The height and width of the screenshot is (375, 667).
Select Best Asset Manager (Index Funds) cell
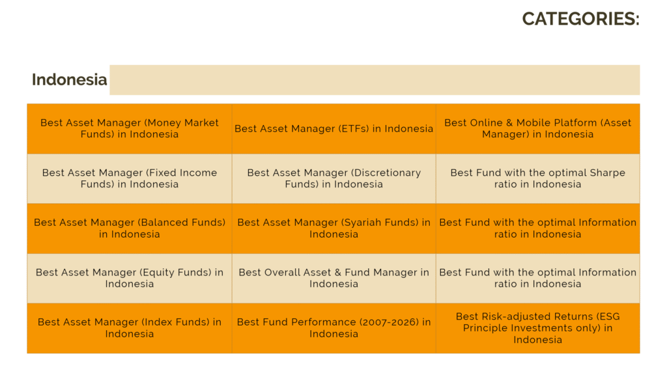(x=129, y=327)
